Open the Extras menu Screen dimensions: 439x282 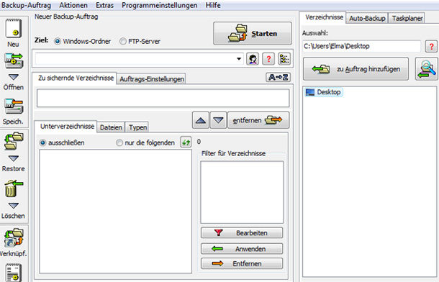pyautogui.click(x=104, y=5)
